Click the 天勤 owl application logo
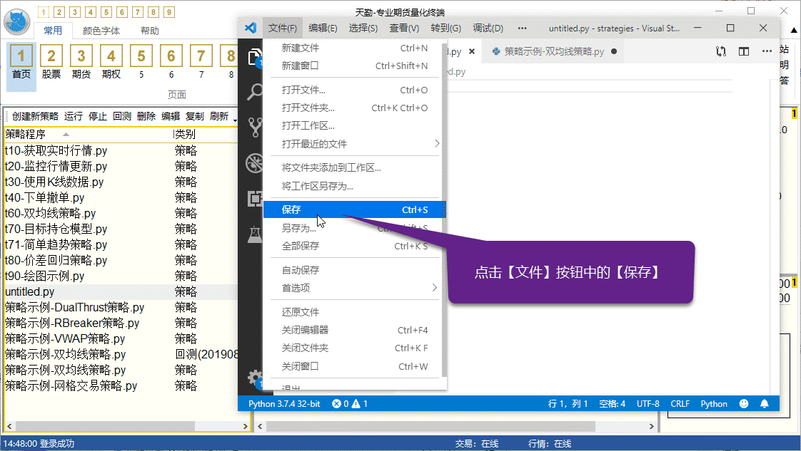Image resolution: width=801 pixels, height=451 pixels. click(x=16, y=22)
